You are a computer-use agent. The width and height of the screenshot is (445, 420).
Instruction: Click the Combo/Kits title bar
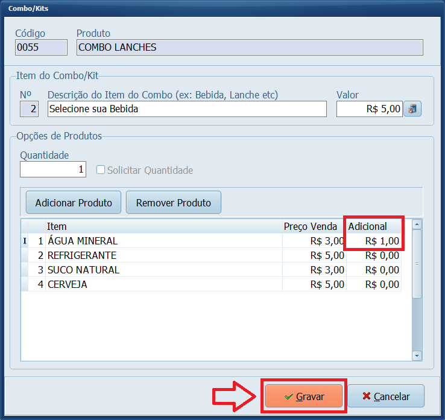click(x=222, y=8)
